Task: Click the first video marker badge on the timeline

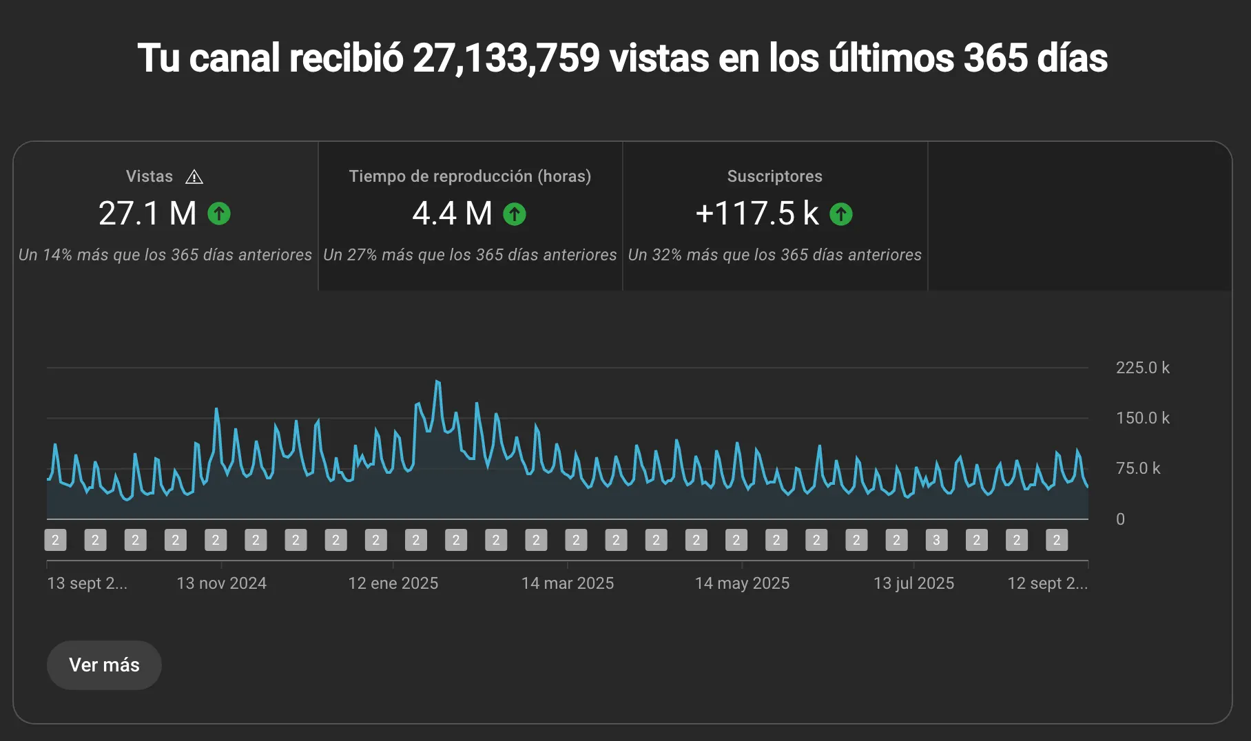Action: tap(55, 540)
